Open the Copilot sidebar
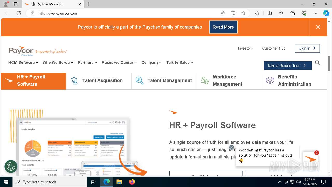This screenshot has height=187, width=332. [326, 13]
